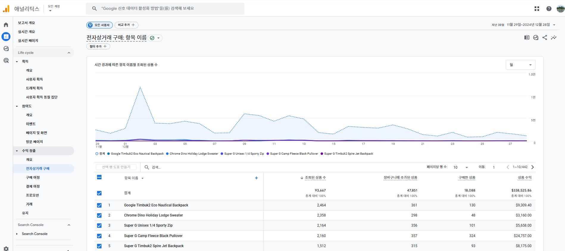Add a dimension with the plus icon

256,178
